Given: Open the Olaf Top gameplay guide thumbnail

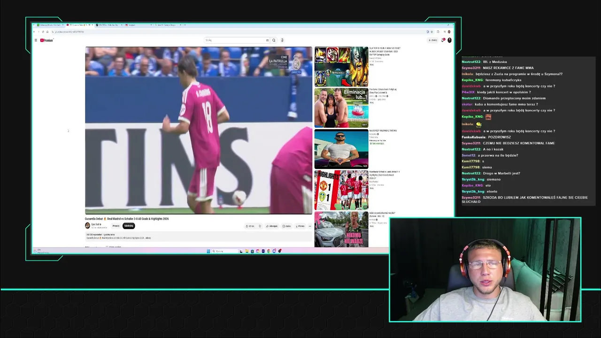Looking at the screenshot, I should tap(341, 67).
